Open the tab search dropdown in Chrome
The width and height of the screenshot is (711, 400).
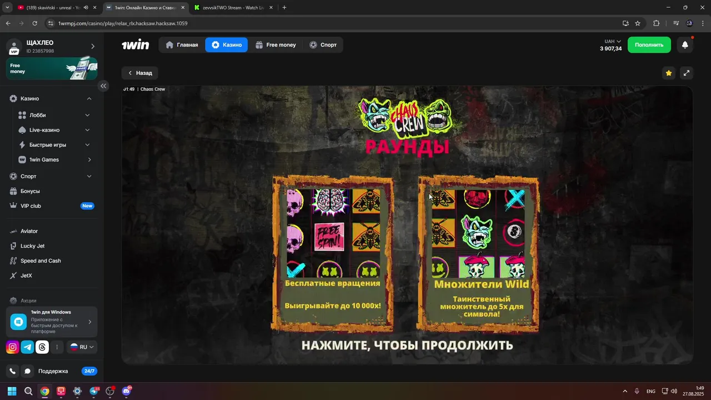pyautogui.click(x=7, y=8)
